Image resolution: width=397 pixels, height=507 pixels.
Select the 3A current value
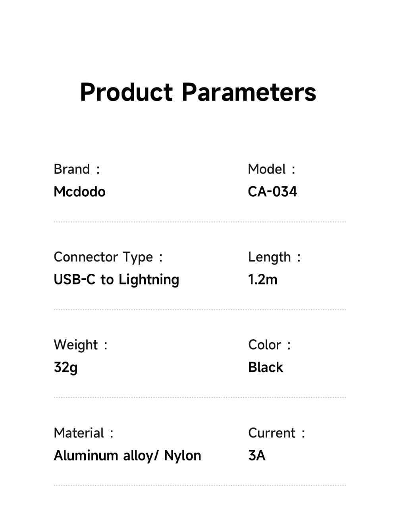click(257, 455)
